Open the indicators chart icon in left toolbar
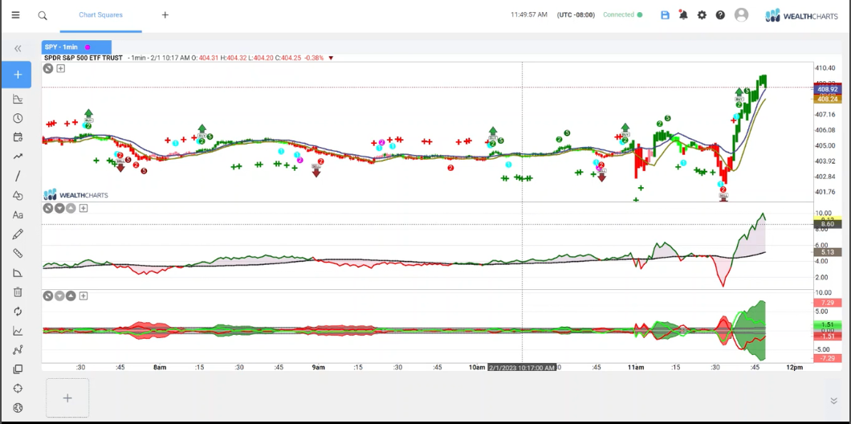Image resolution: width=851 pixels, height=424 pixels. click(18, 98)
